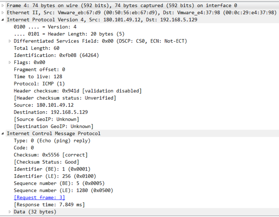
Task: Expand the Differentiated Services Field row
Action: 10,41
